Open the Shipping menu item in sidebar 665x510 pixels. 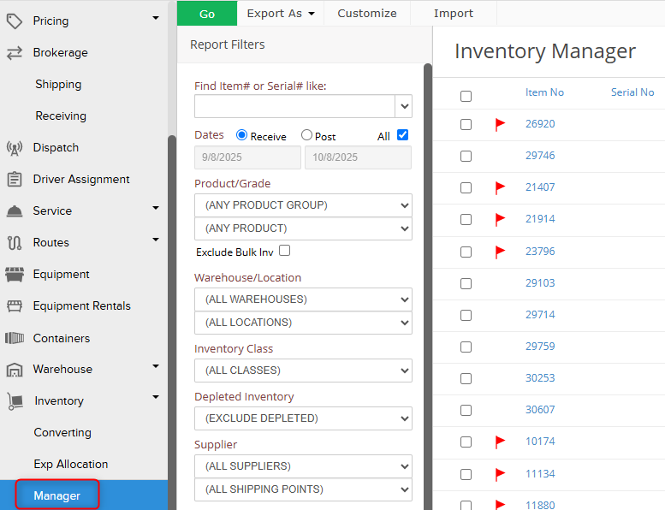pos(58,85)
